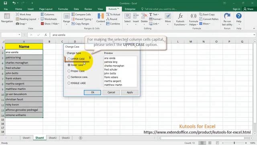This screenshot has height=145, width=257.
Task: Select cell containing 'charles monaghan'
Action: [x=24, y=63]
